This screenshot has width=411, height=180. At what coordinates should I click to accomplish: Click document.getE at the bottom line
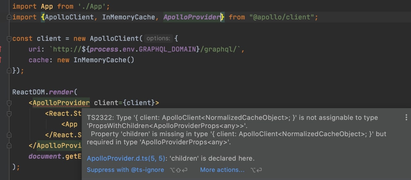pos(55,156)
